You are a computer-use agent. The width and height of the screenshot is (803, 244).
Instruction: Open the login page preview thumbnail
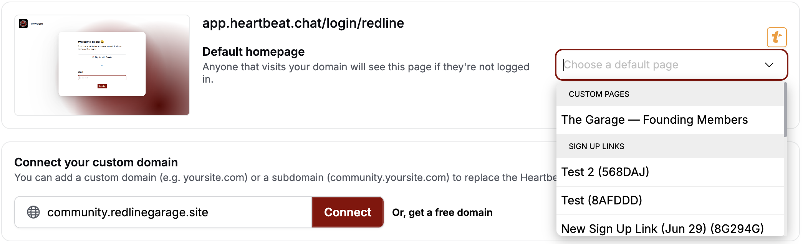(x=102, y=65)
